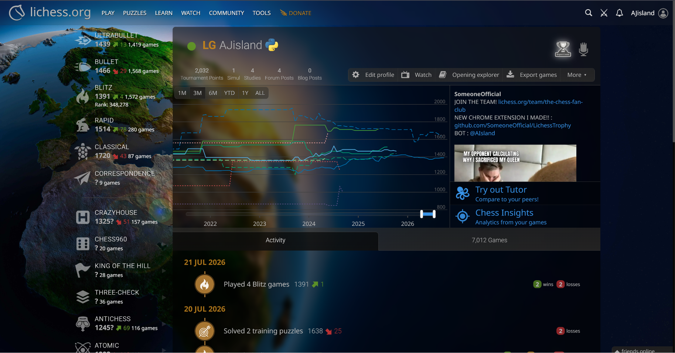Switch to the Activity tab

276,240
